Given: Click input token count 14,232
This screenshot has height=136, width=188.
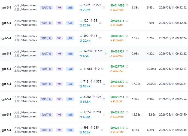Looking at the screenshot, I should pyautogui.click(x=88, y=51).
